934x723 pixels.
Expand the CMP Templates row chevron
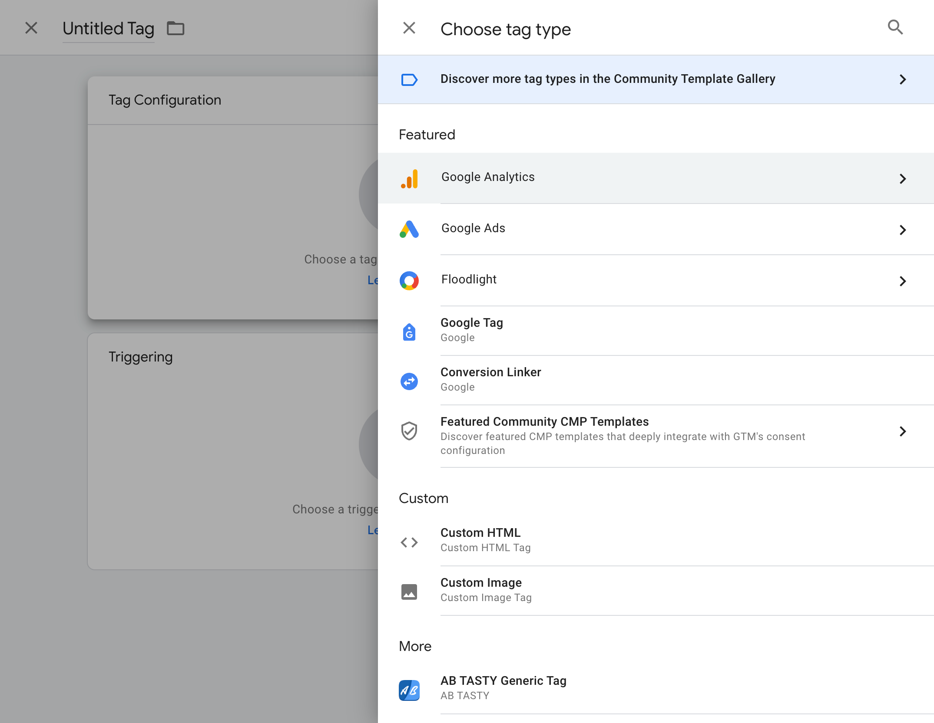click(x=903, y=431)
